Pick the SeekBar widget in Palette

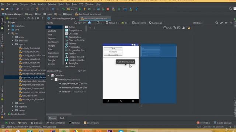click(x=71, y=54)
